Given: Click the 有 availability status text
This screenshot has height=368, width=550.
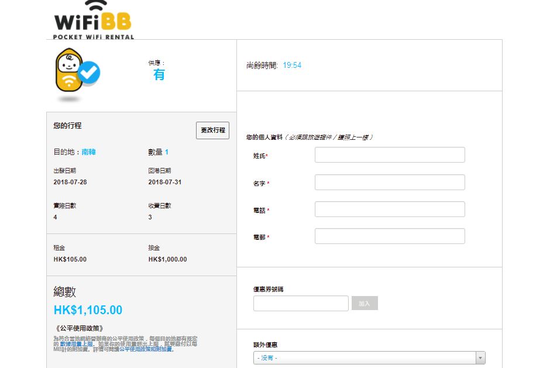Looking at the screenshot, I should pyautogui.click(x=159, y=75).
